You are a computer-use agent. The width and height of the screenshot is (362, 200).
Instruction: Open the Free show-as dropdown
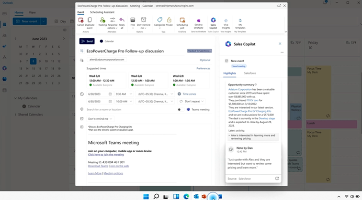pos(133,23)
